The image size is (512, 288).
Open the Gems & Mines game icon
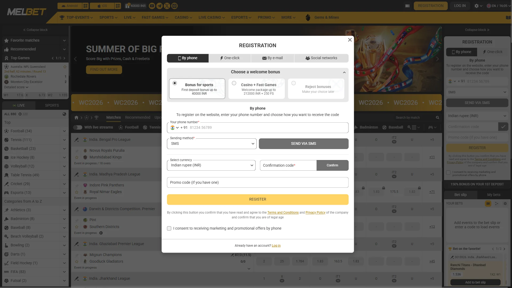pos(308,18)
